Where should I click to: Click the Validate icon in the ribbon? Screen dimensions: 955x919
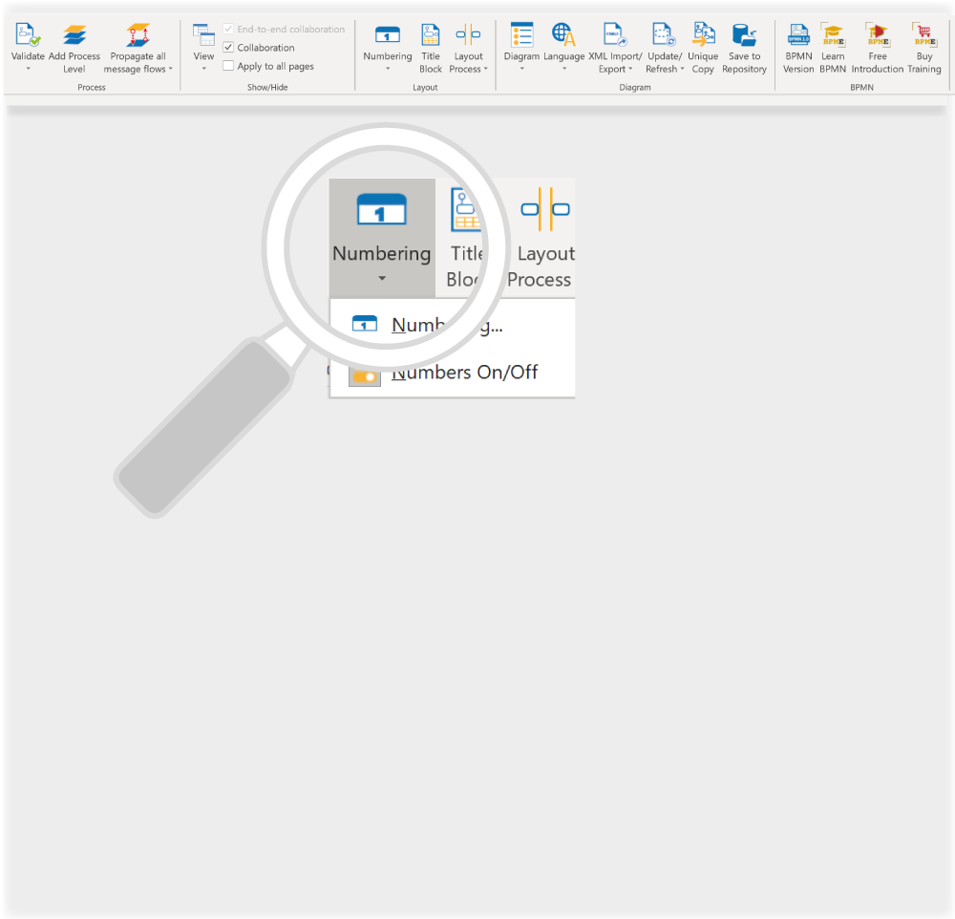28,34
